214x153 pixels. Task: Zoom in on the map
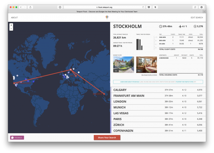coord(11,25)
